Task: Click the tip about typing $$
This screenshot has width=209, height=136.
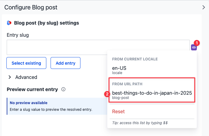Action: 140,123
